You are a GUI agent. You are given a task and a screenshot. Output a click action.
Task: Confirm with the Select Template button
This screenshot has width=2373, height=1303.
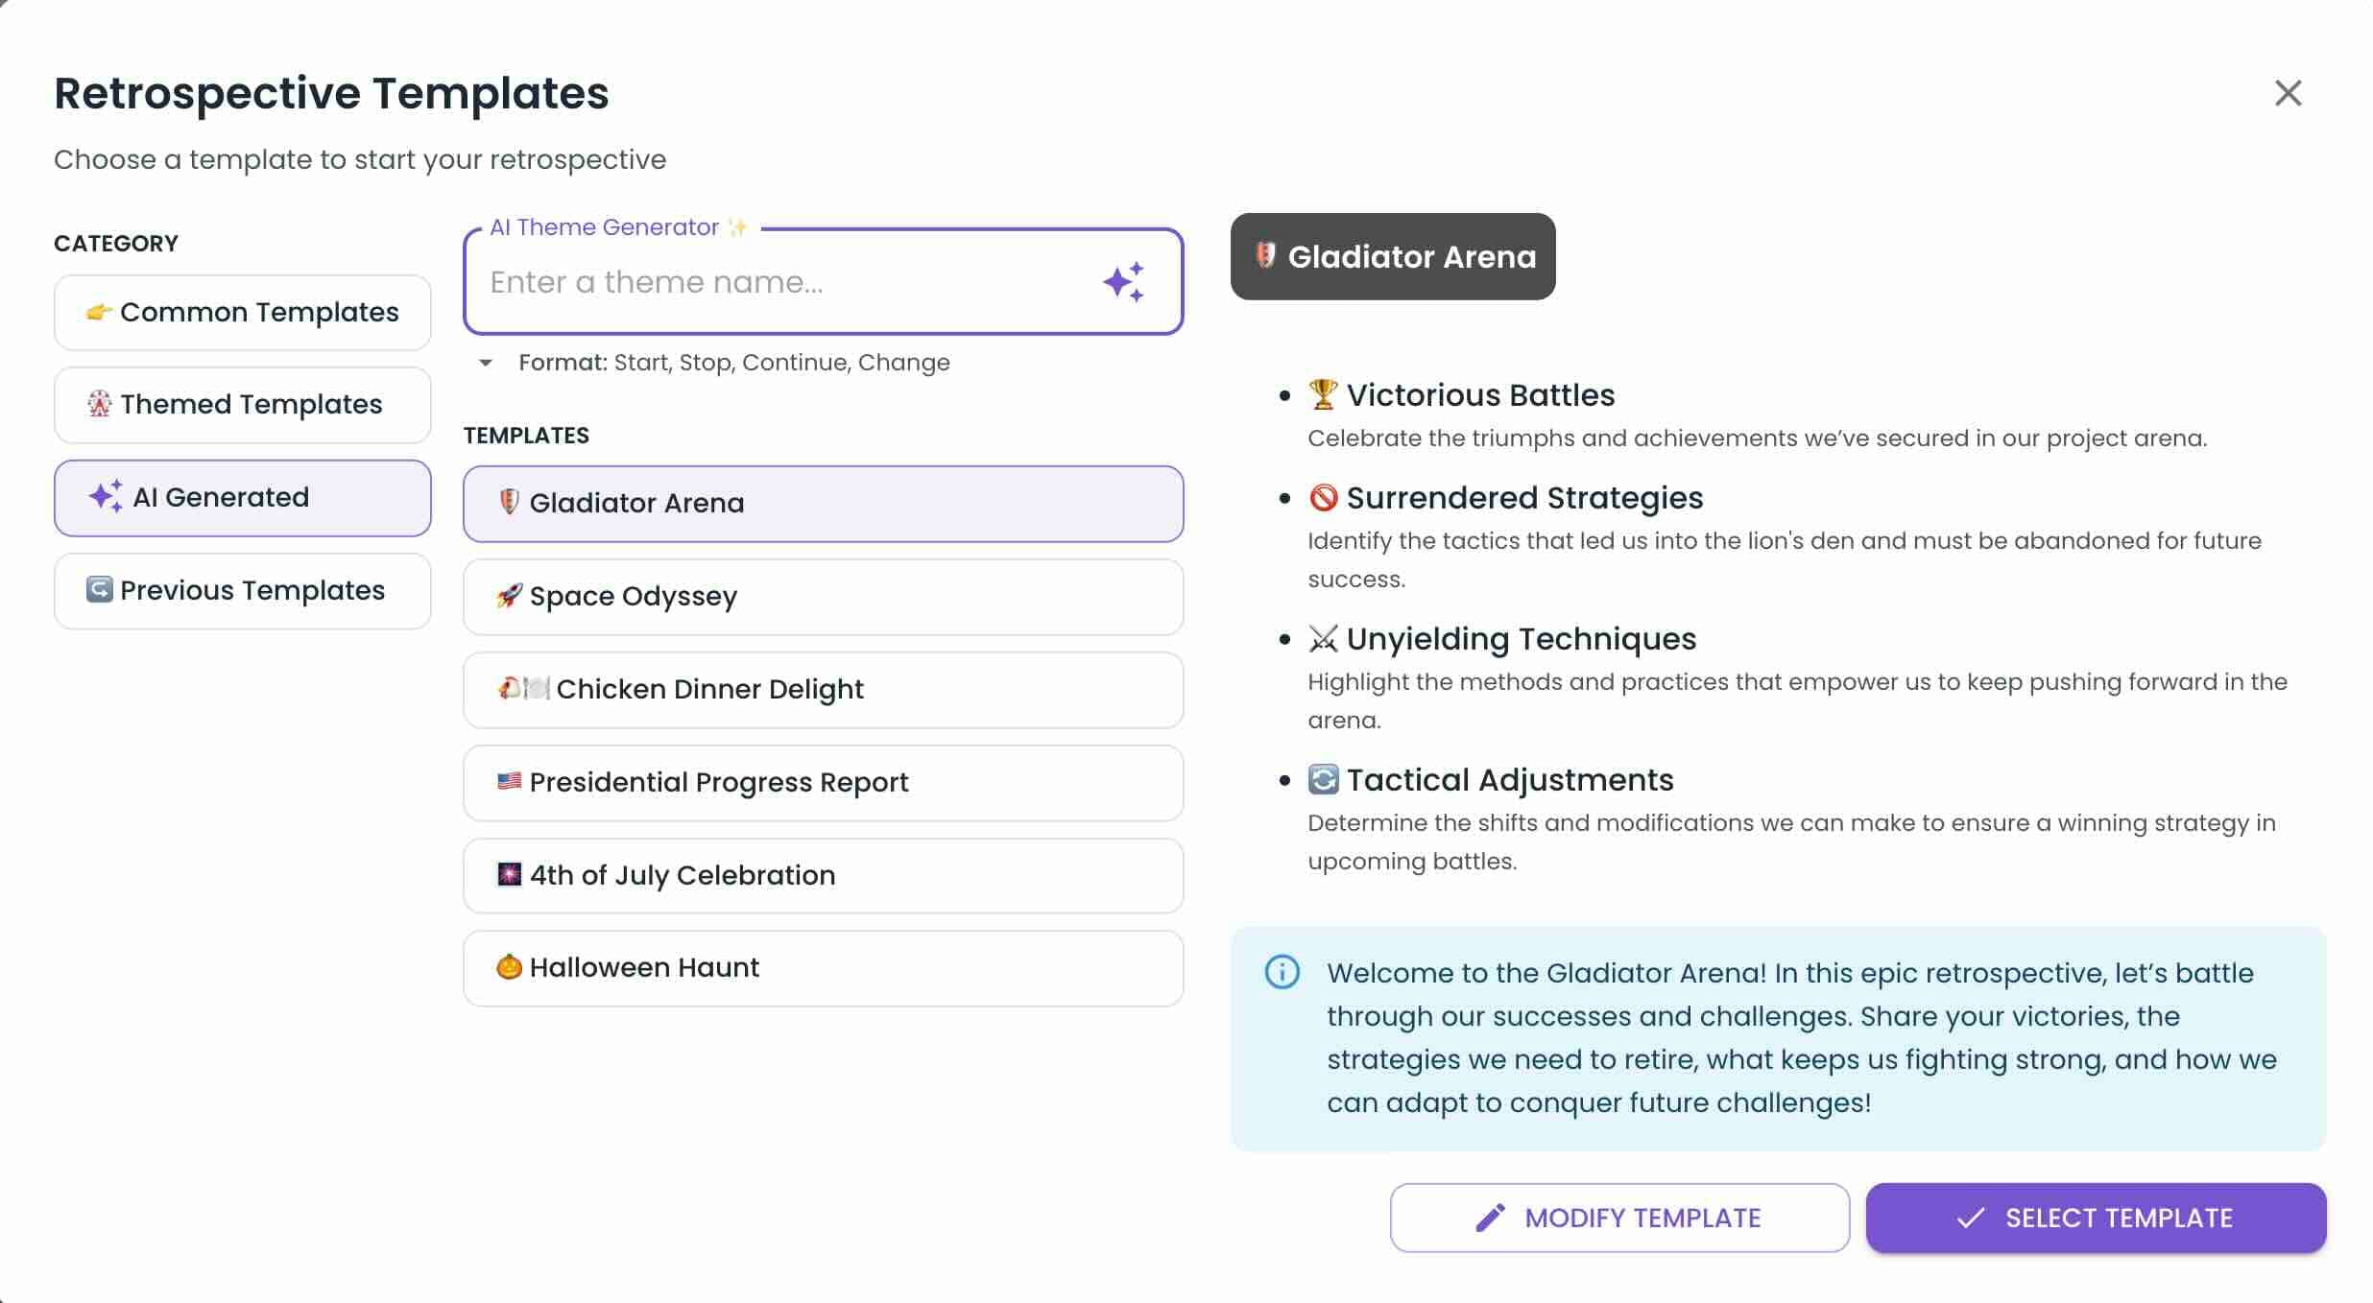tap(2096, 1218)
